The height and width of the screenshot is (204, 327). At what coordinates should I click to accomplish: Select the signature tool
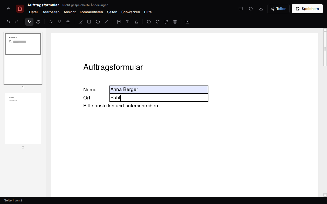(136, 22)
